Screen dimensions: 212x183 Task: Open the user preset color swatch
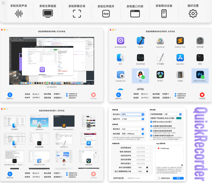(179, 118)
